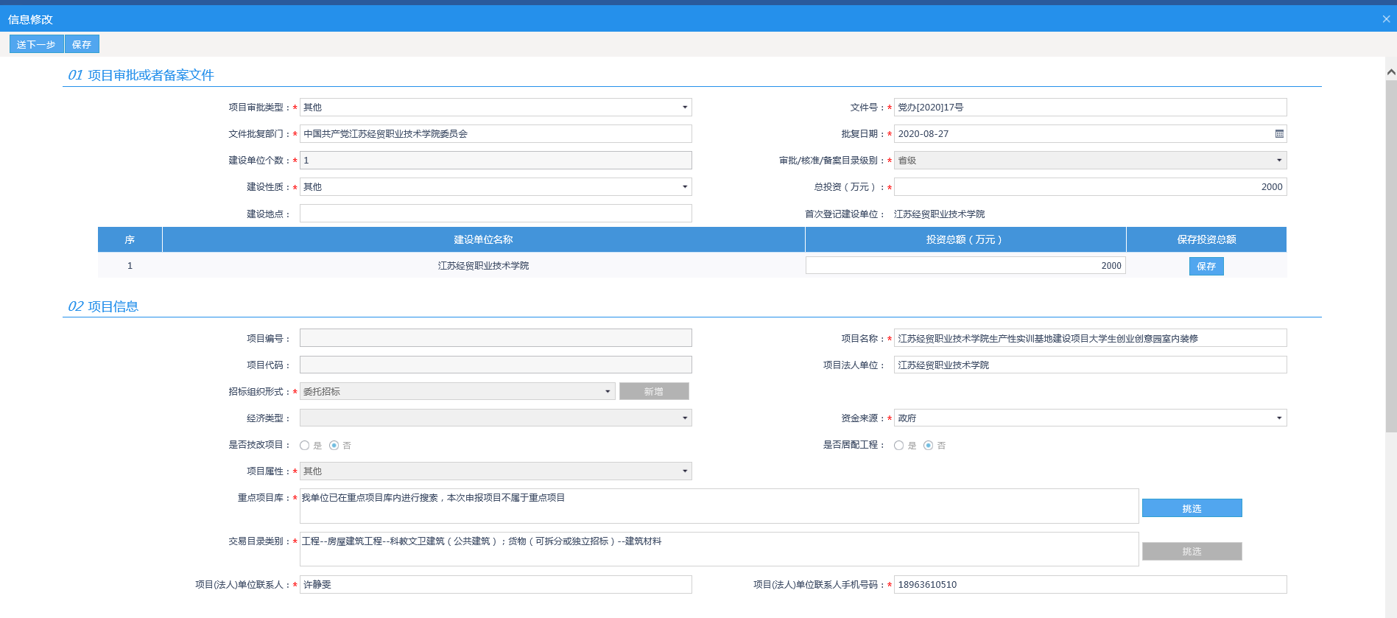Click 送下一步 in the toolbar

click(x=36, y=45)
